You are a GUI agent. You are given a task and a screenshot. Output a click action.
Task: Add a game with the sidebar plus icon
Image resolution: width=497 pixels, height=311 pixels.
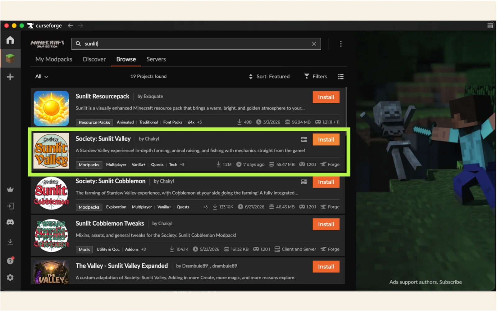10,77
